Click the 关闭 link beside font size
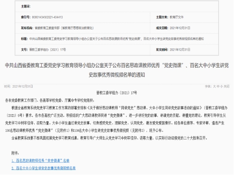The image size is (234, 175). coord(226,86)
